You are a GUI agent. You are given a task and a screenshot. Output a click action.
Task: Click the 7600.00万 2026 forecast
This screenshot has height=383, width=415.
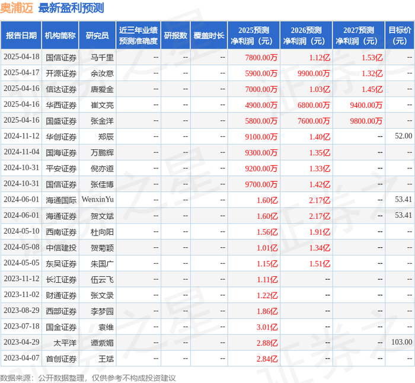314,121
